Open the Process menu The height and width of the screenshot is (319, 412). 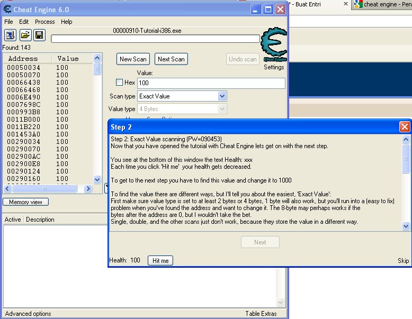pos(44,22)
